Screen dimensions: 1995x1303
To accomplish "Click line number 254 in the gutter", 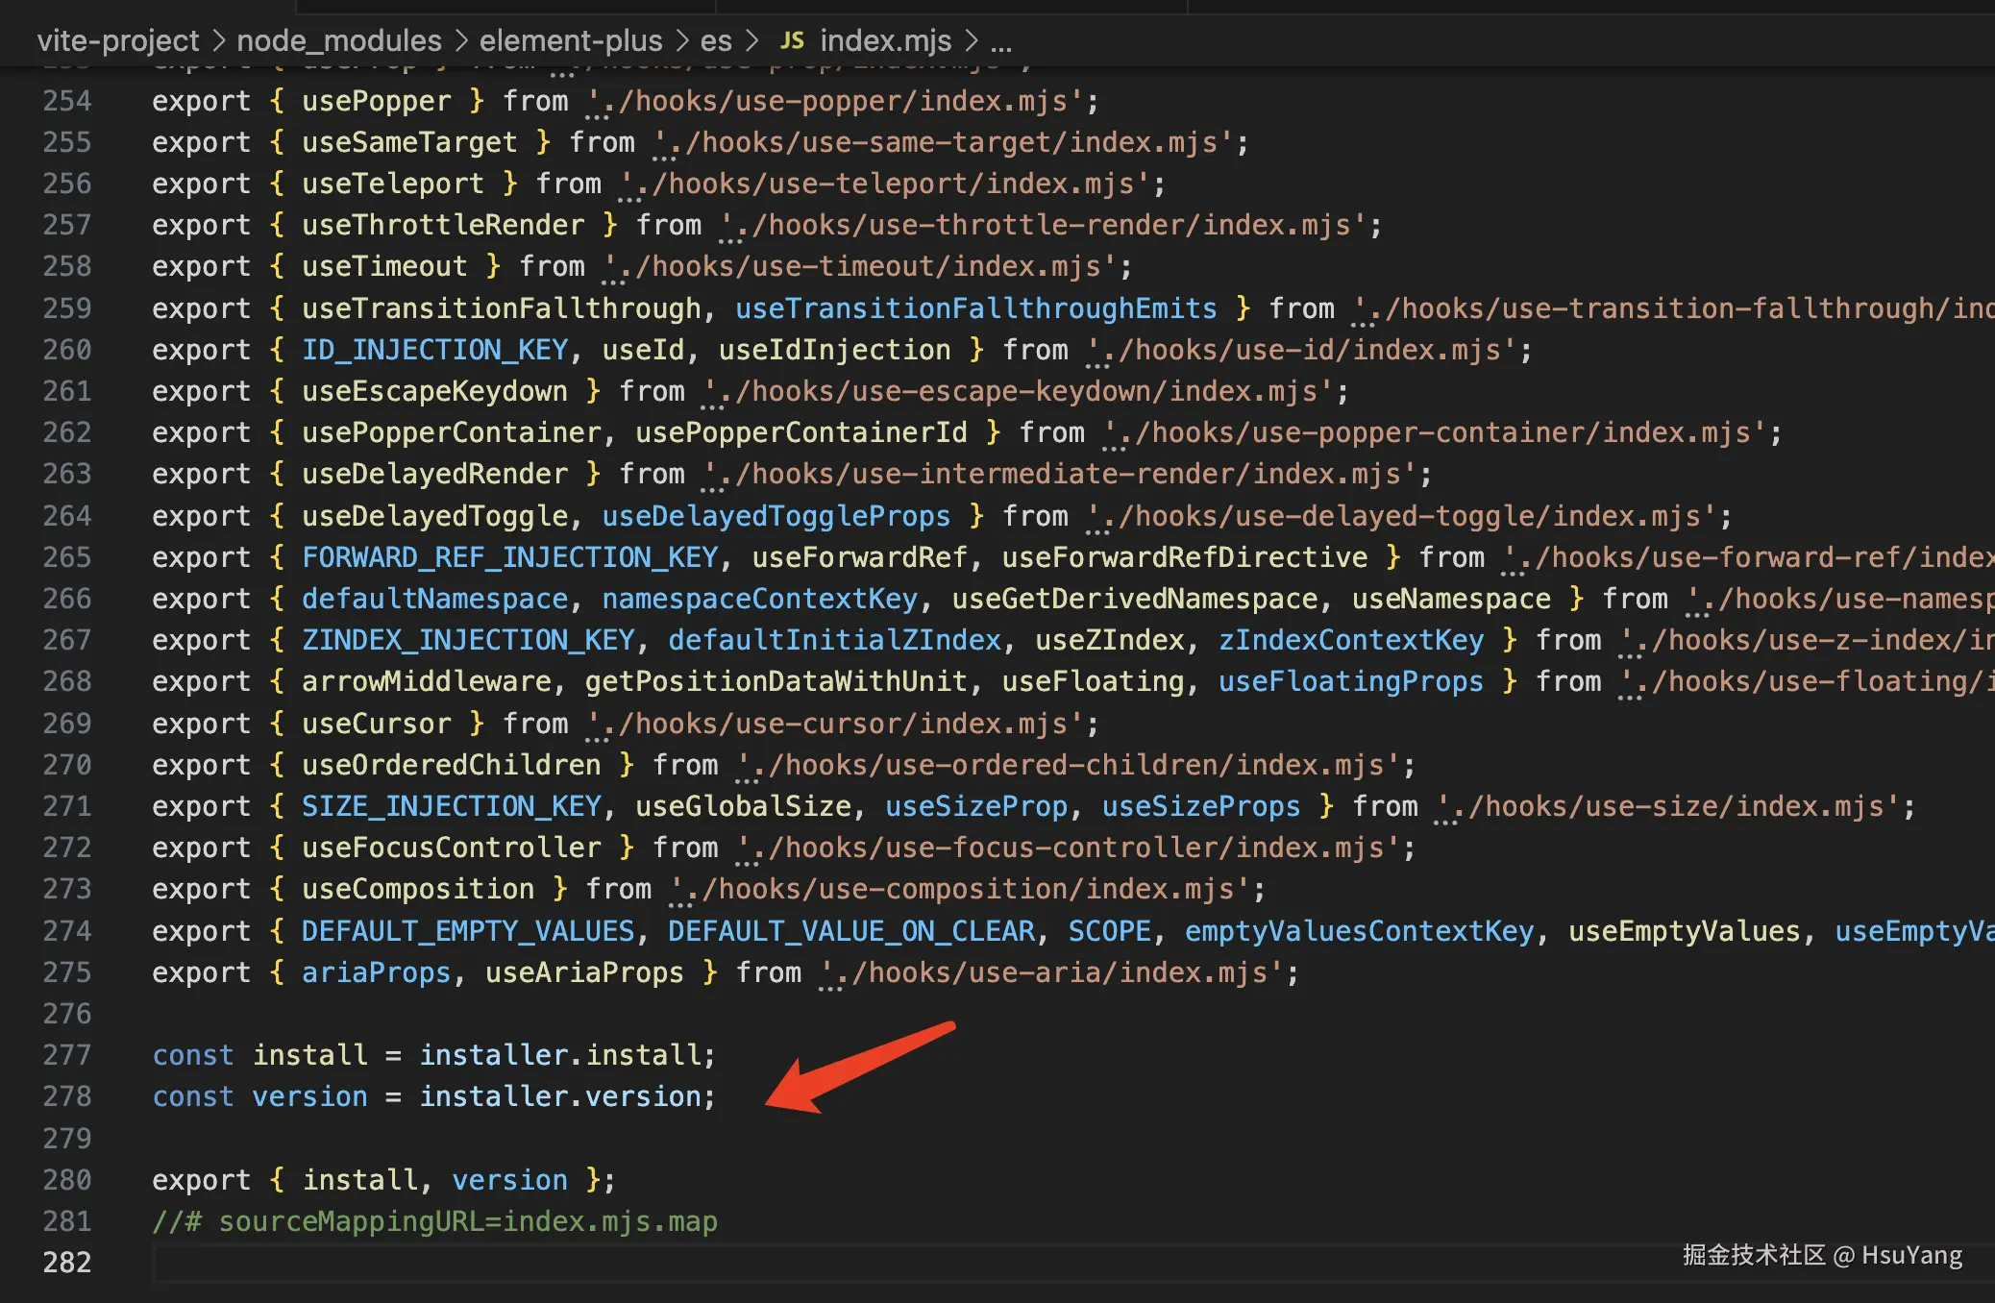I will pos(67,101).
